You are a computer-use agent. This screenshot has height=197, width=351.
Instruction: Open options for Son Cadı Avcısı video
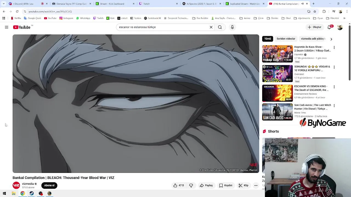point(334,105)
